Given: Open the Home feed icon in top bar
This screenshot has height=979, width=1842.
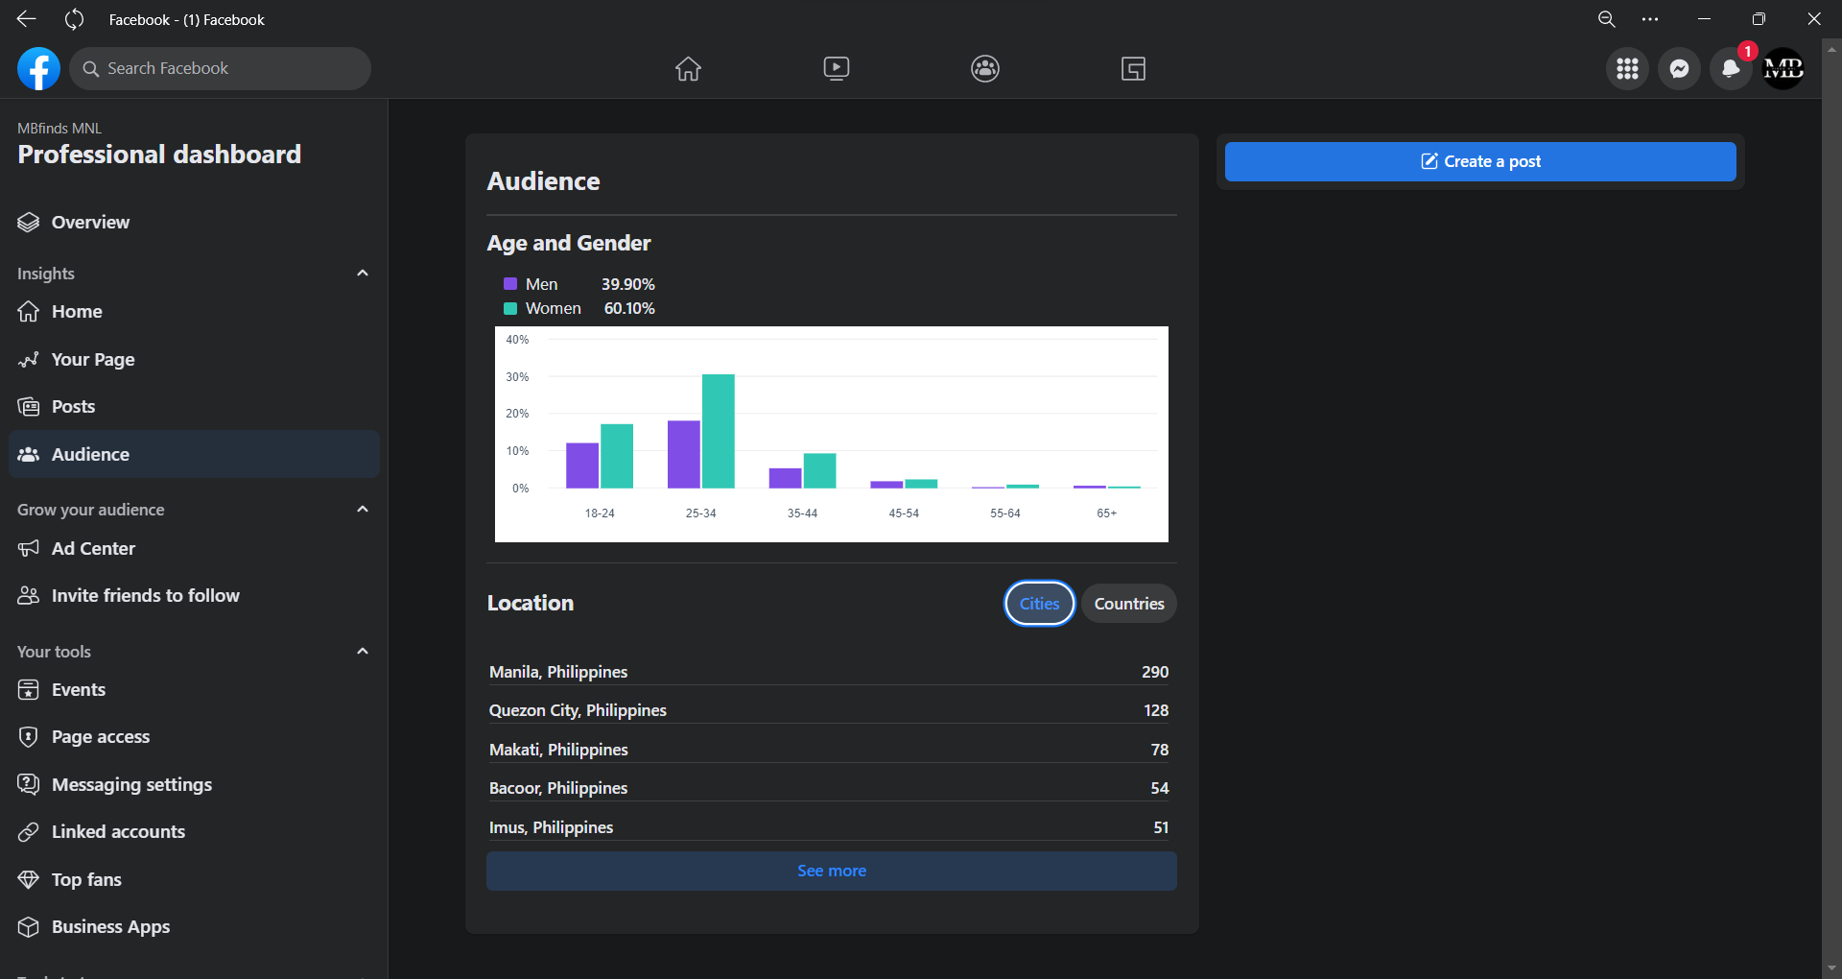Looking at the screenshot, I should click(x=688, y=68).
